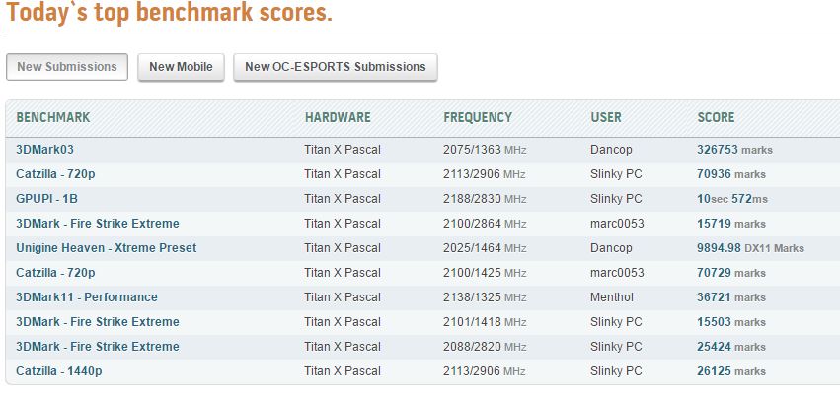Click user marc0053 in Fire Strike Extreme row
Viewport: 840px width, 393px height.
click(x=617, y=224)
